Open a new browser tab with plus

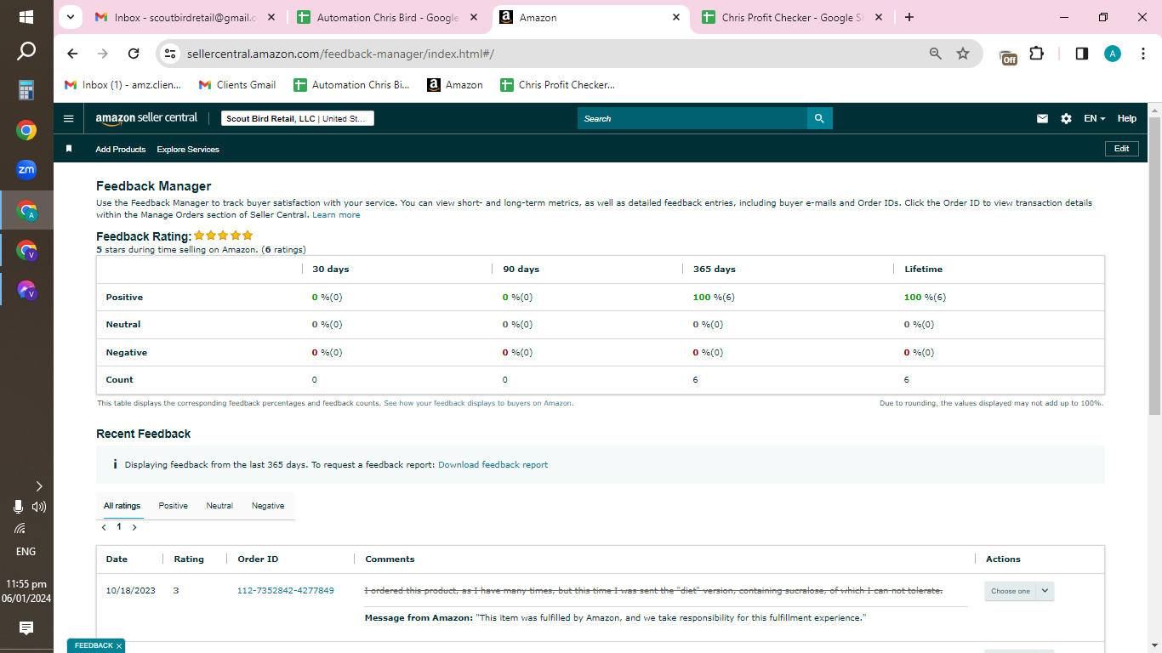coord(909,17)
